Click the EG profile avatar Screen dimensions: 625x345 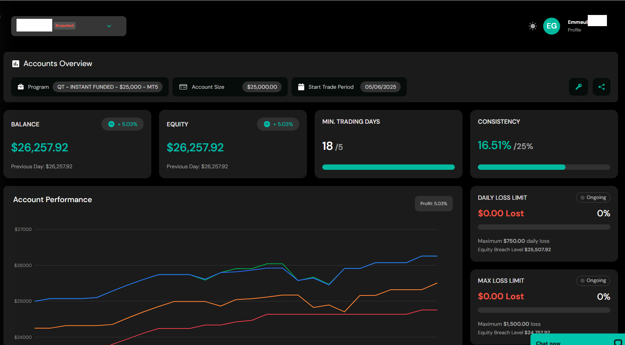tap(551, 26)
